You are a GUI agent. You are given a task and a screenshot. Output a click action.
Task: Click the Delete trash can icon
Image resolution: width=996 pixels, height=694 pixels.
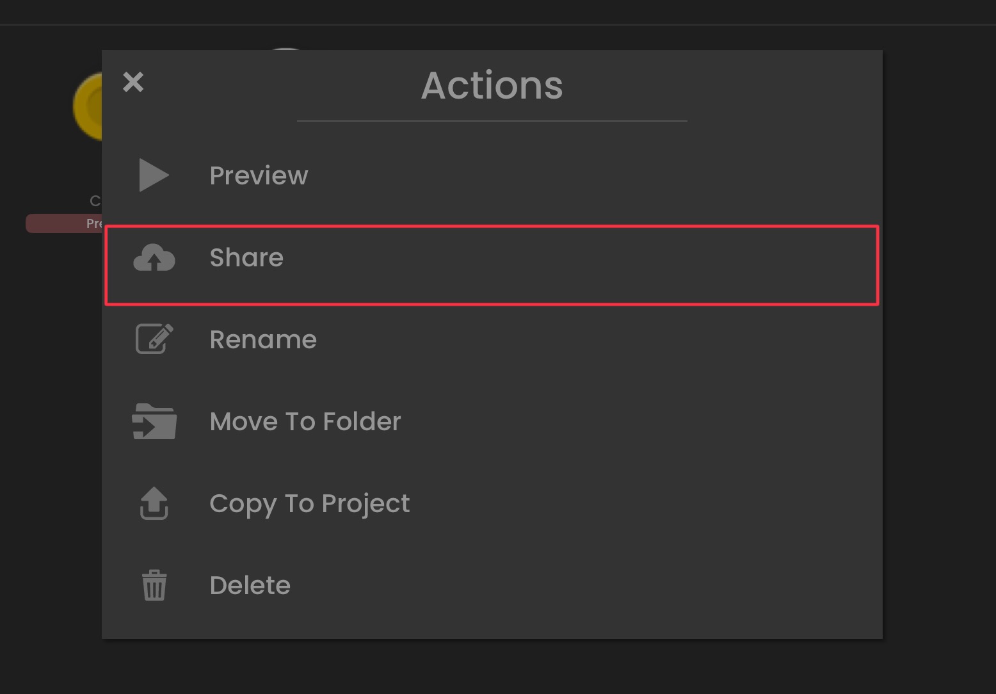coord(154,585)
